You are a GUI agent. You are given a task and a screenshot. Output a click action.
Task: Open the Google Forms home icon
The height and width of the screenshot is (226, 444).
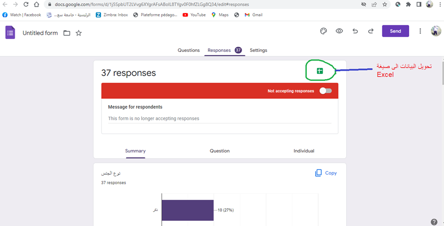point(10,32)
